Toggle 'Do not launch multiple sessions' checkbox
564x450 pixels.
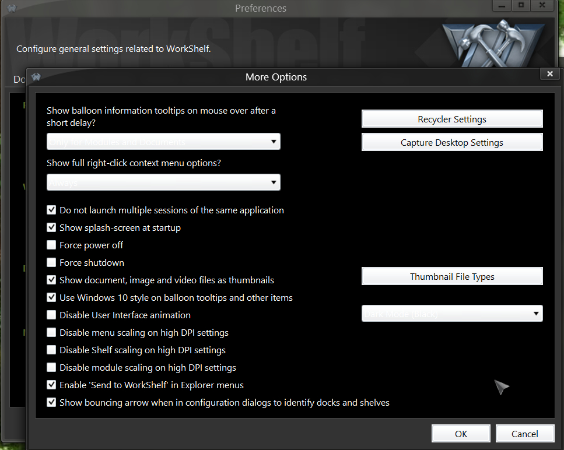[x=51, y=210]
